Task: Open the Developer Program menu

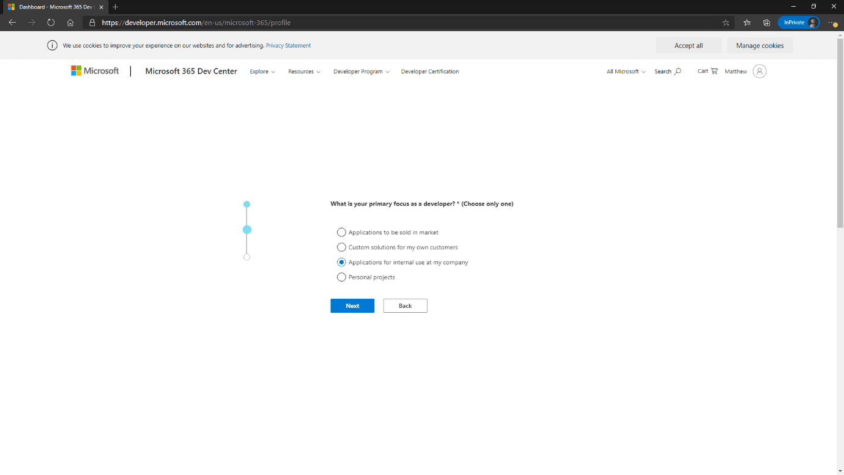Action: pos(361,72)
